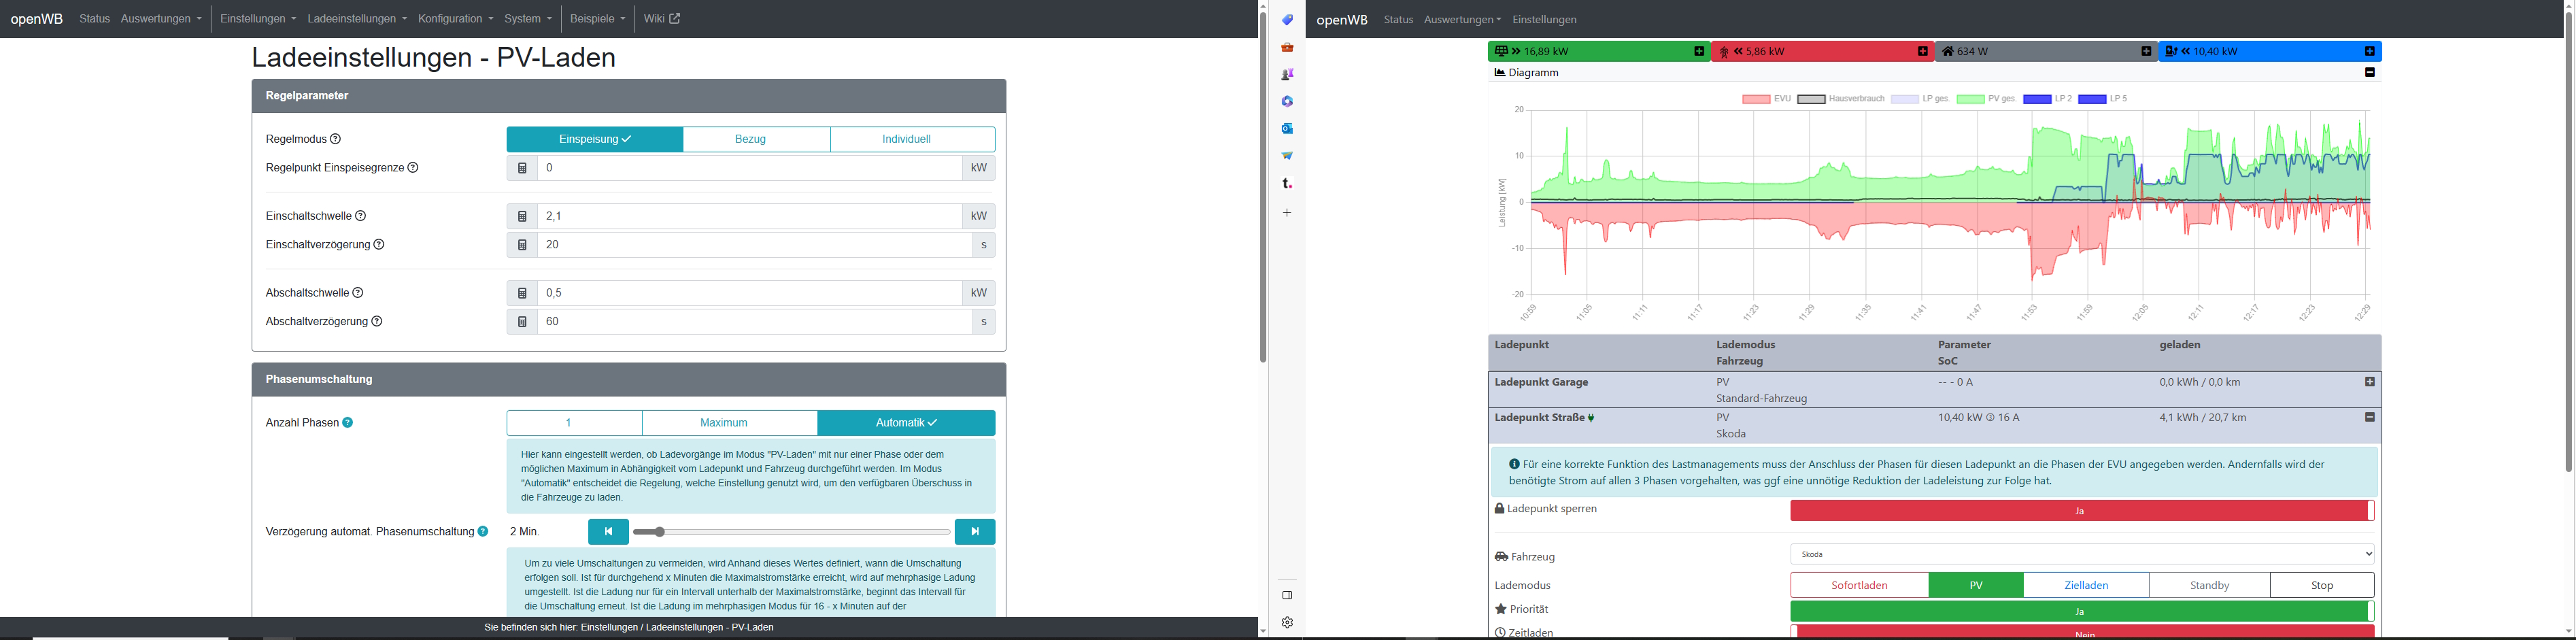Viewport: 2576px width, 640px height.
Task: Set Anzahl Phasen to Automatik
Action: click(907, 423)
